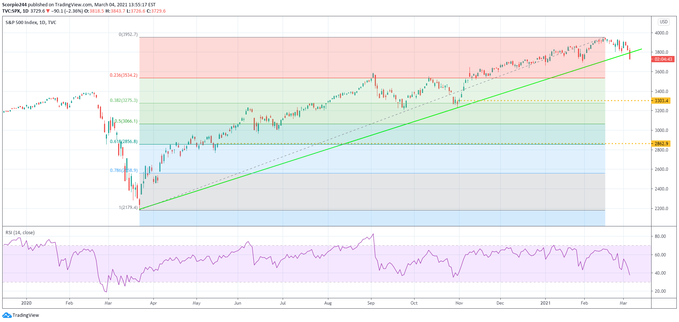Click the Sep date axis label
Viewport: 679px width, 322px height.
tap(371, 303)
